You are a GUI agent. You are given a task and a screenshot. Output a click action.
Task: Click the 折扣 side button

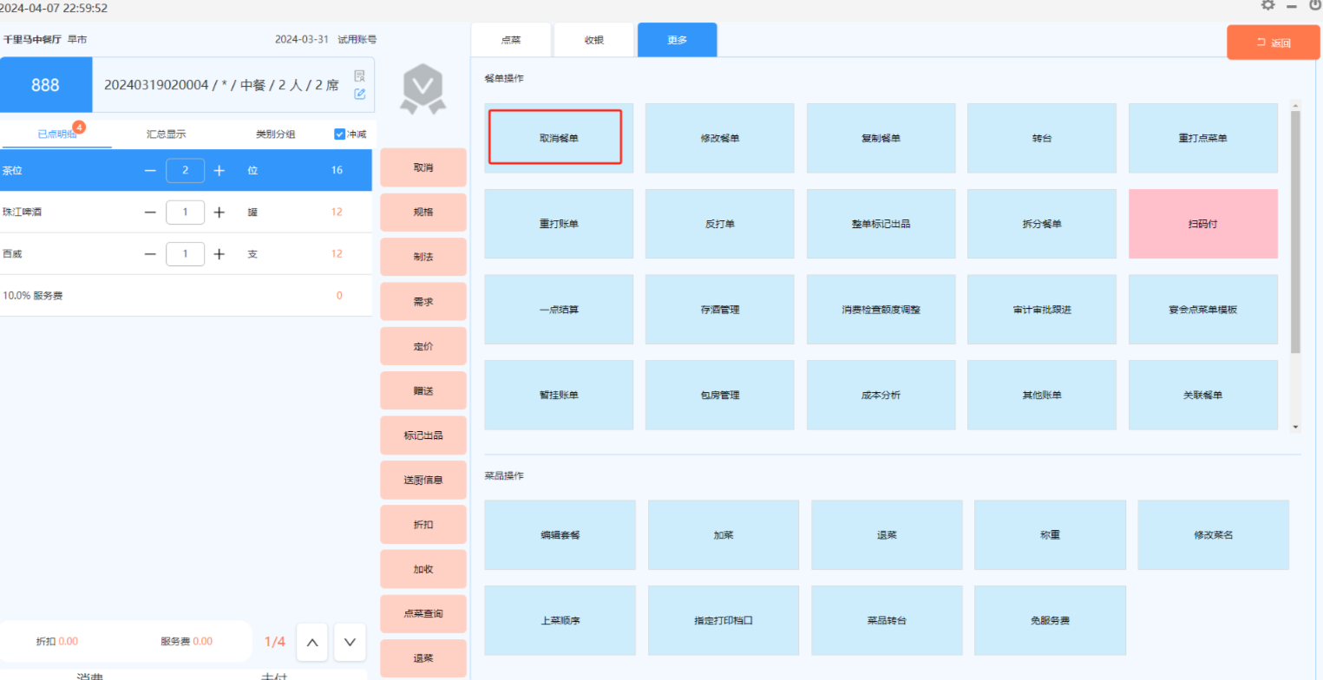(422, 525)
